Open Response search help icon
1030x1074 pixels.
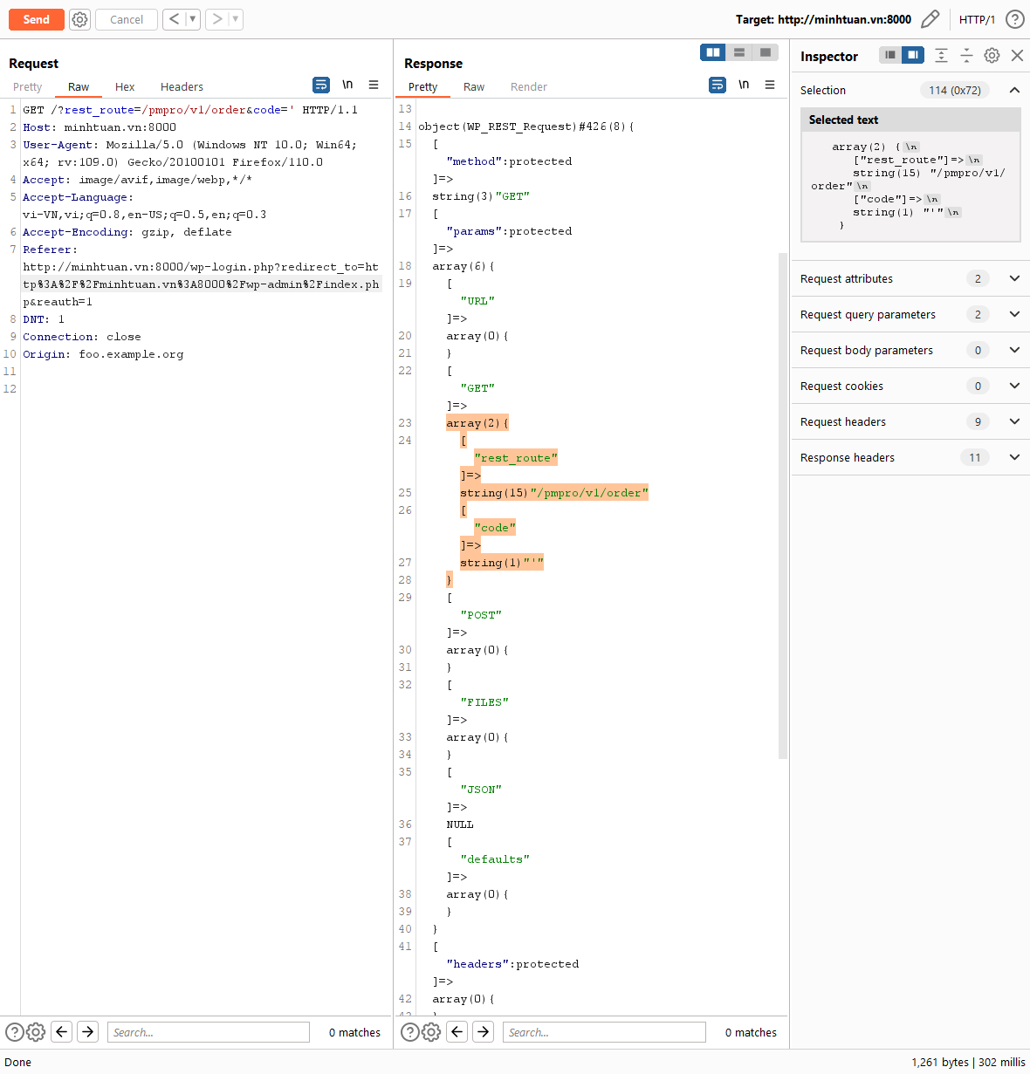(x=410, y=1032)
